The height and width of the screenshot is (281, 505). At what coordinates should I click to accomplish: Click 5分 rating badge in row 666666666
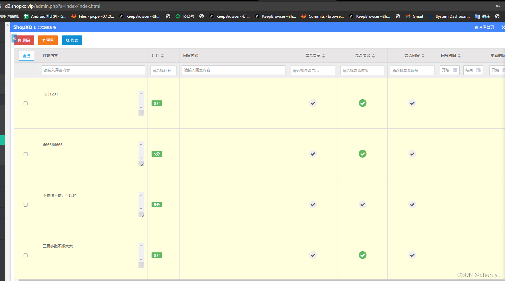click(157, 154)
